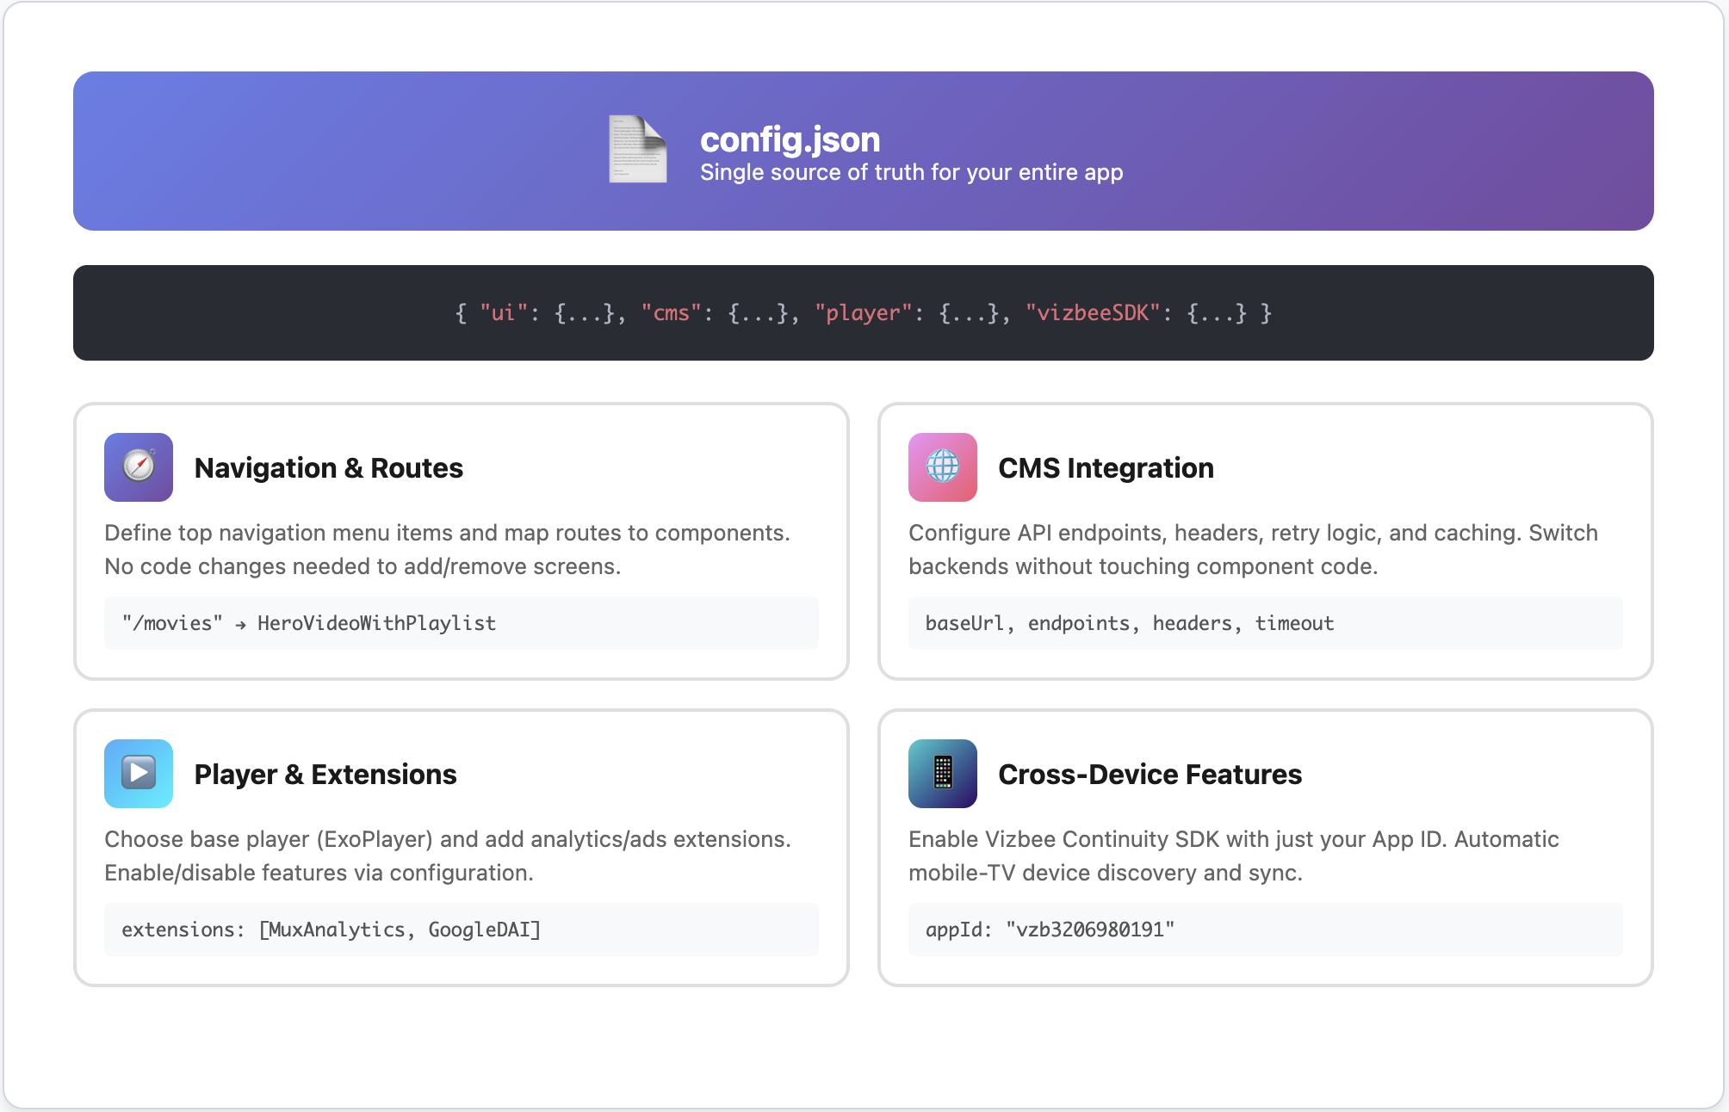The height and width of the screenshot is (1112, 1729).
Task: Click the Cross-Device Features card title
Action: [x=1150, y=775]
